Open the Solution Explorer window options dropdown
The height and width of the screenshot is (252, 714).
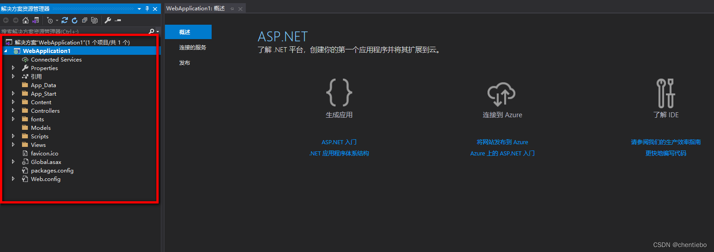coord(139,9)
